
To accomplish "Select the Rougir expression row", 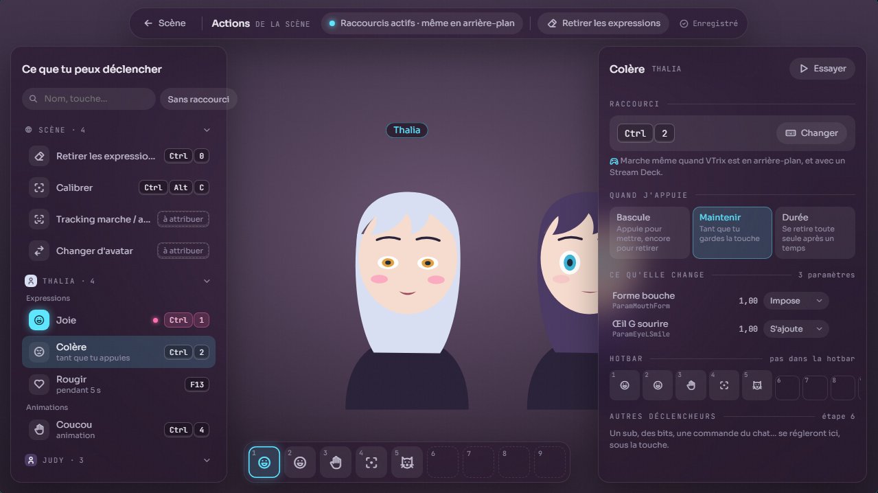I will point(119,384).
